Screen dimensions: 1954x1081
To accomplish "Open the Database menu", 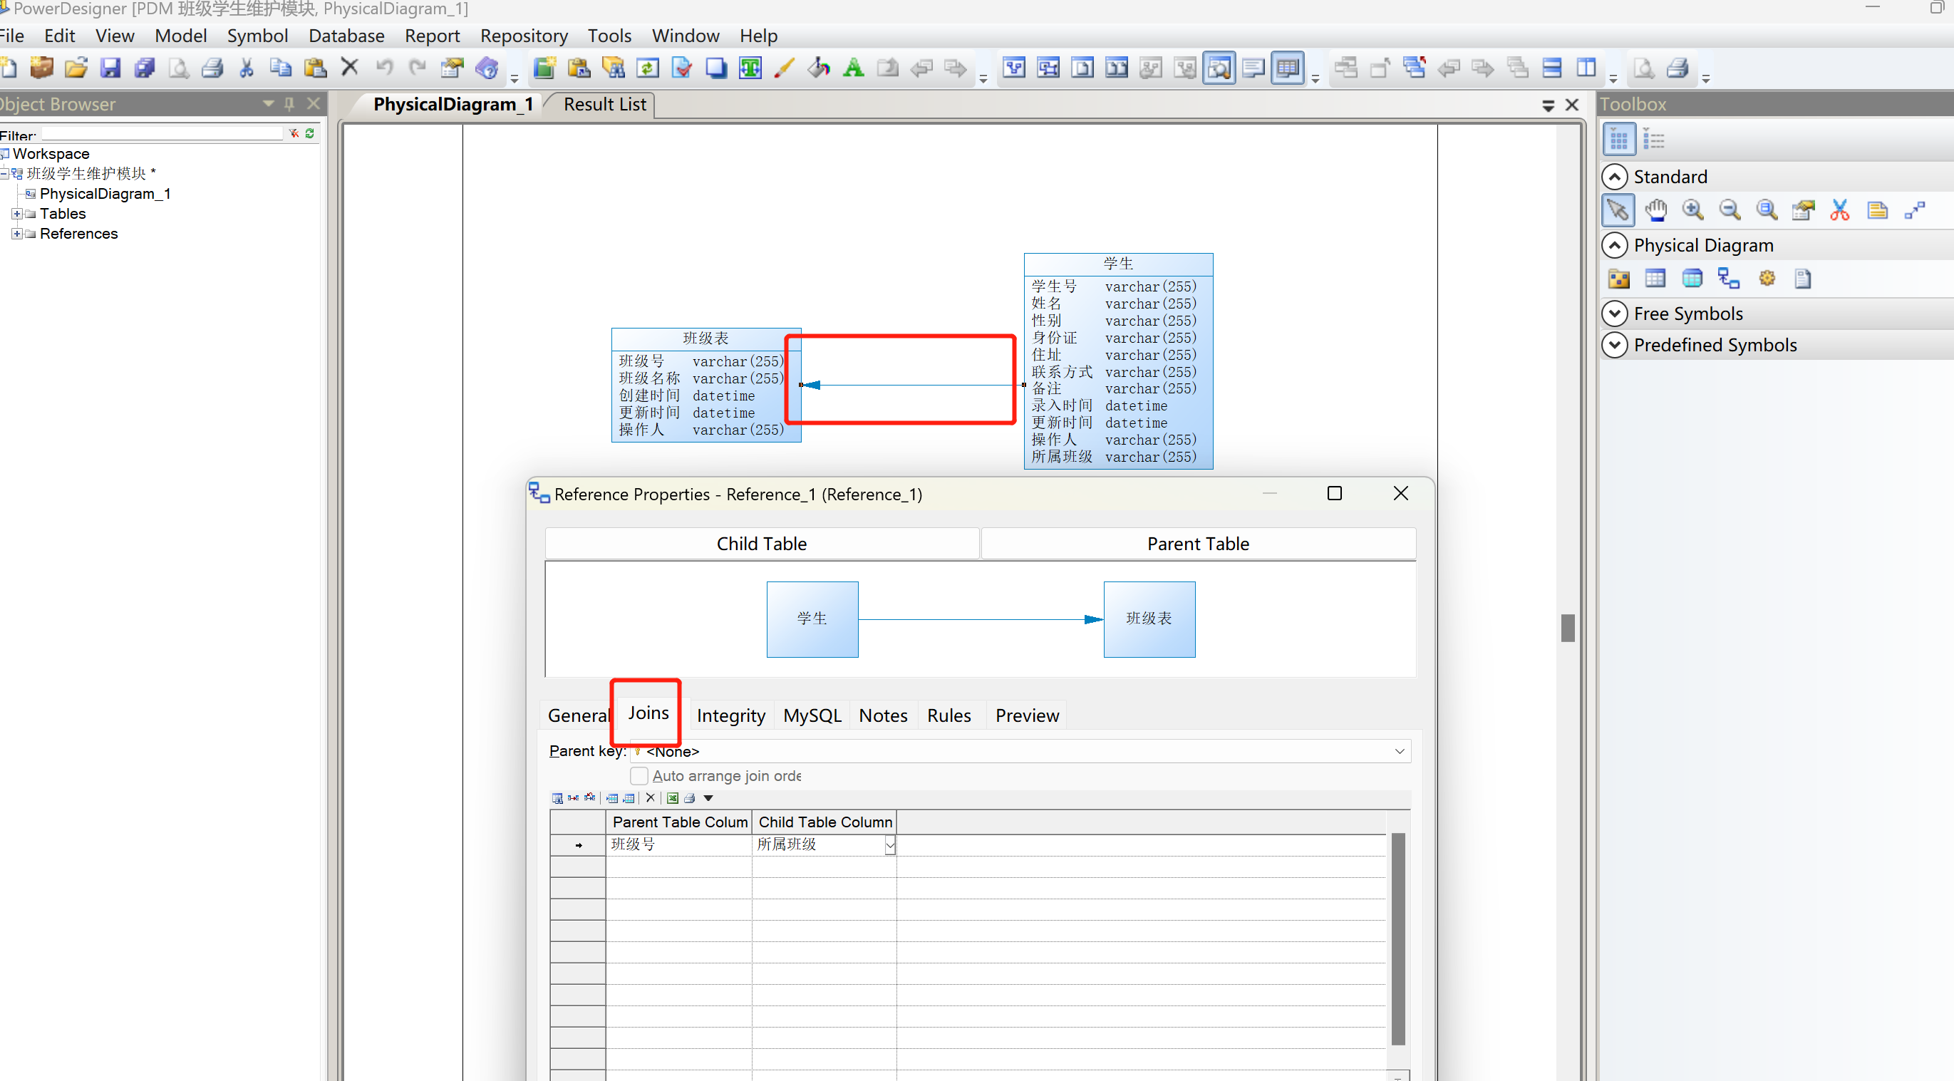I will 346,36.
